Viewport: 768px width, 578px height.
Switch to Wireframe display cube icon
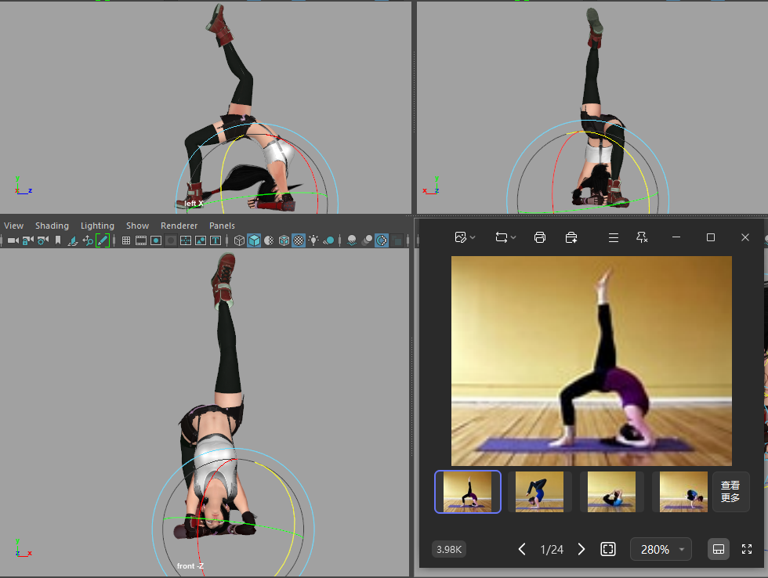click(239, 240)
